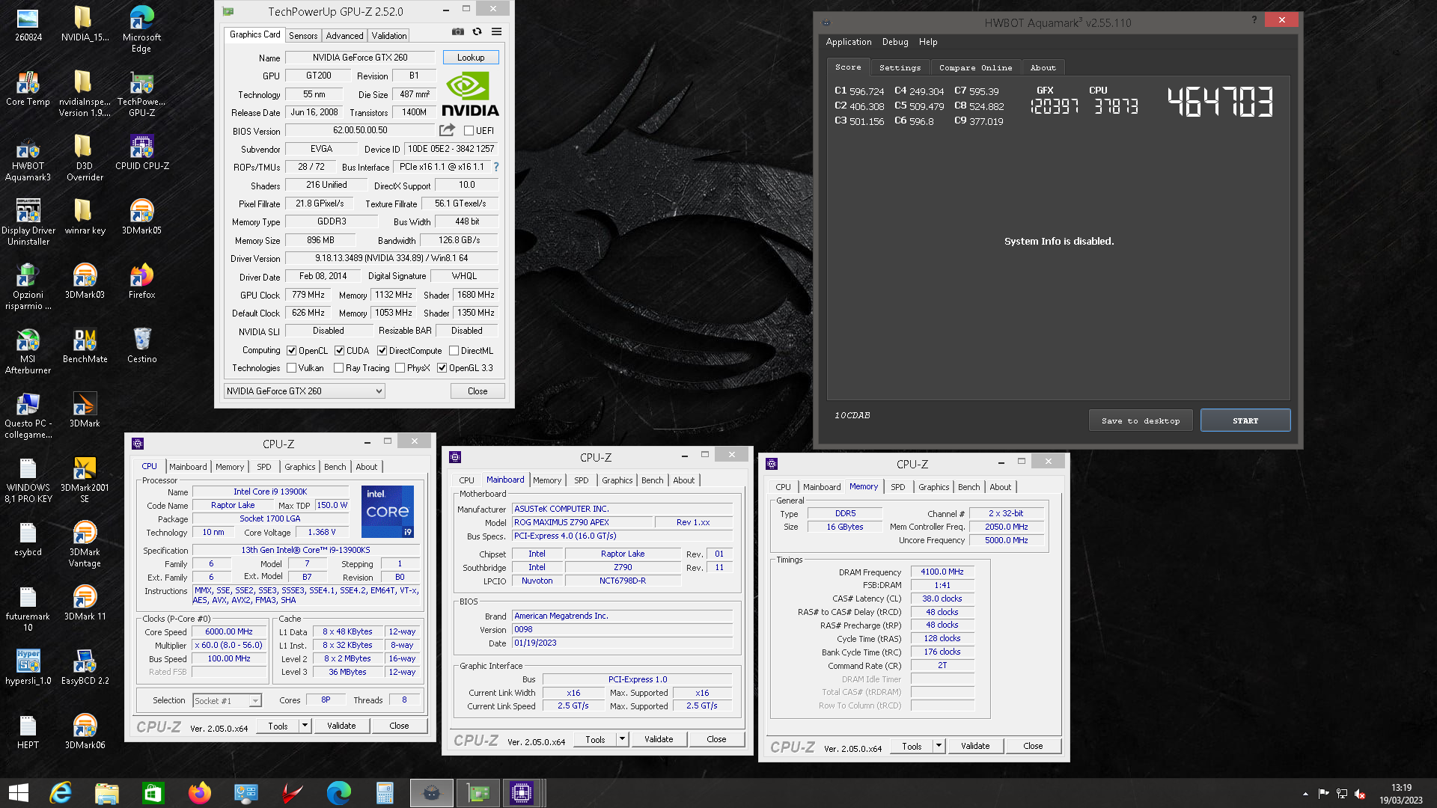
Task: Open the BenchMate desktop icon
Action: (85, 346)
